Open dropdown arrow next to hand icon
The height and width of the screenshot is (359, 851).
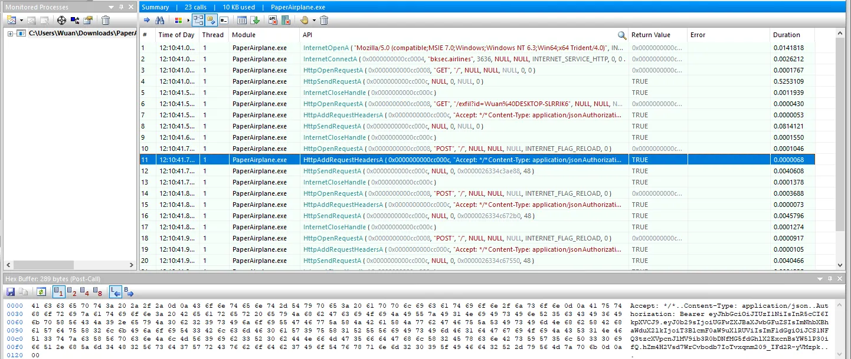[x=314, y=20]
